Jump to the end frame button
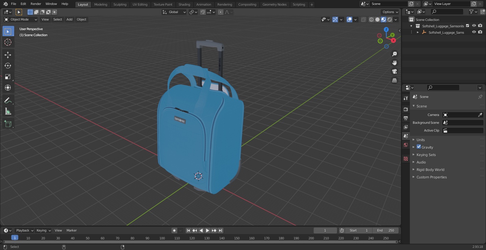The height and width of the screenshot is (250, 486). point(220,230)
